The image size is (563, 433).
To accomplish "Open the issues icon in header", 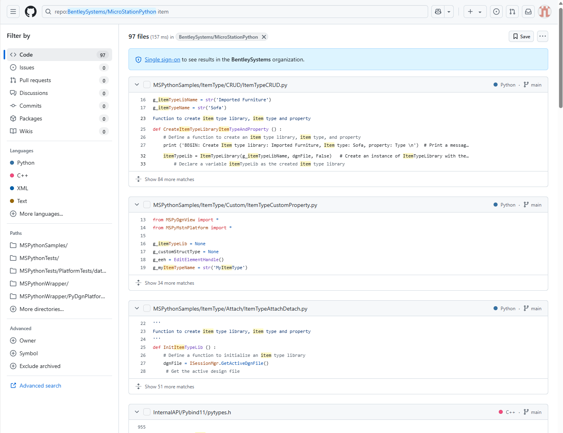I will [496, 12].
